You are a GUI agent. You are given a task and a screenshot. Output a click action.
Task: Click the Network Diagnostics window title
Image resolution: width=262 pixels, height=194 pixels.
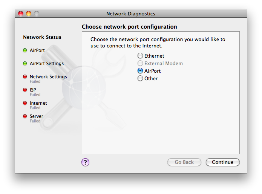131,14
